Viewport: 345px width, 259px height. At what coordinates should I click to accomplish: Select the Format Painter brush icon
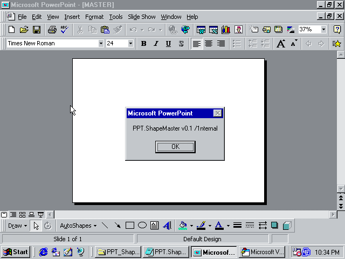[118, 30]
